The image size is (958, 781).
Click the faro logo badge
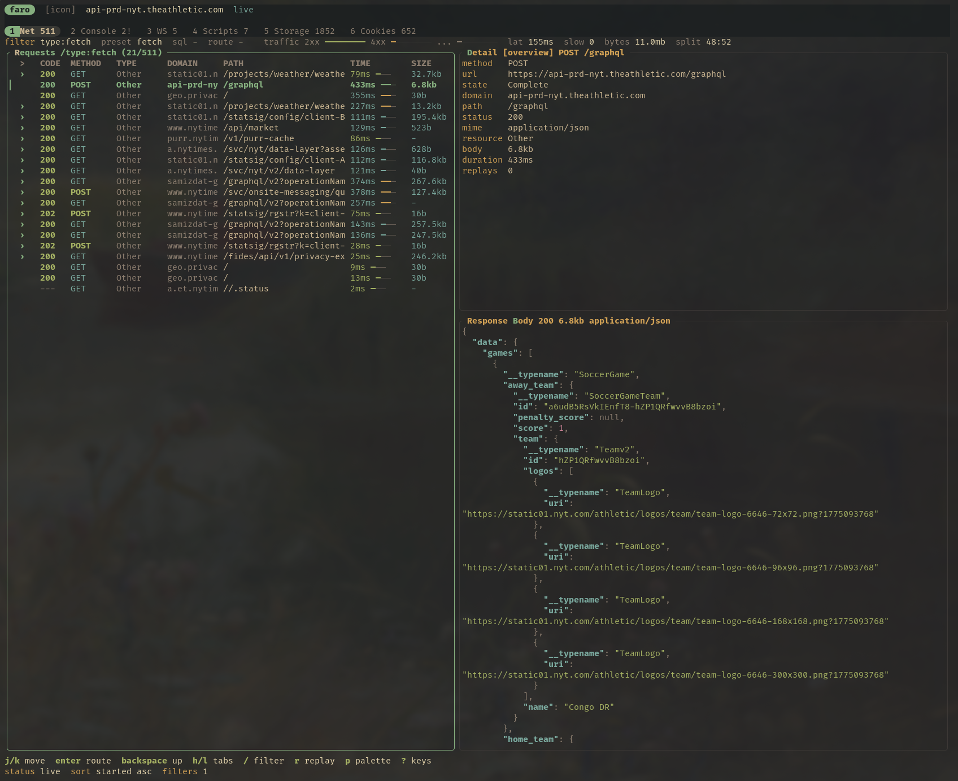20,10
